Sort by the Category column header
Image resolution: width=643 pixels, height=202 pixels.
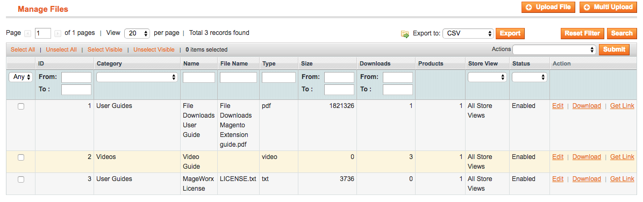(109, 63)
